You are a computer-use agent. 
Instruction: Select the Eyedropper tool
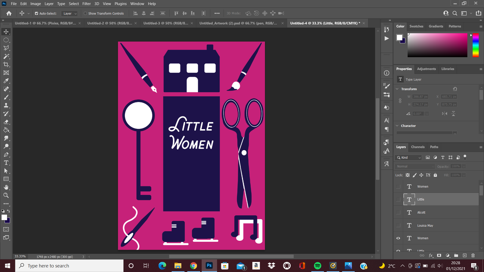pyautogui.click(x=6, y=81)
